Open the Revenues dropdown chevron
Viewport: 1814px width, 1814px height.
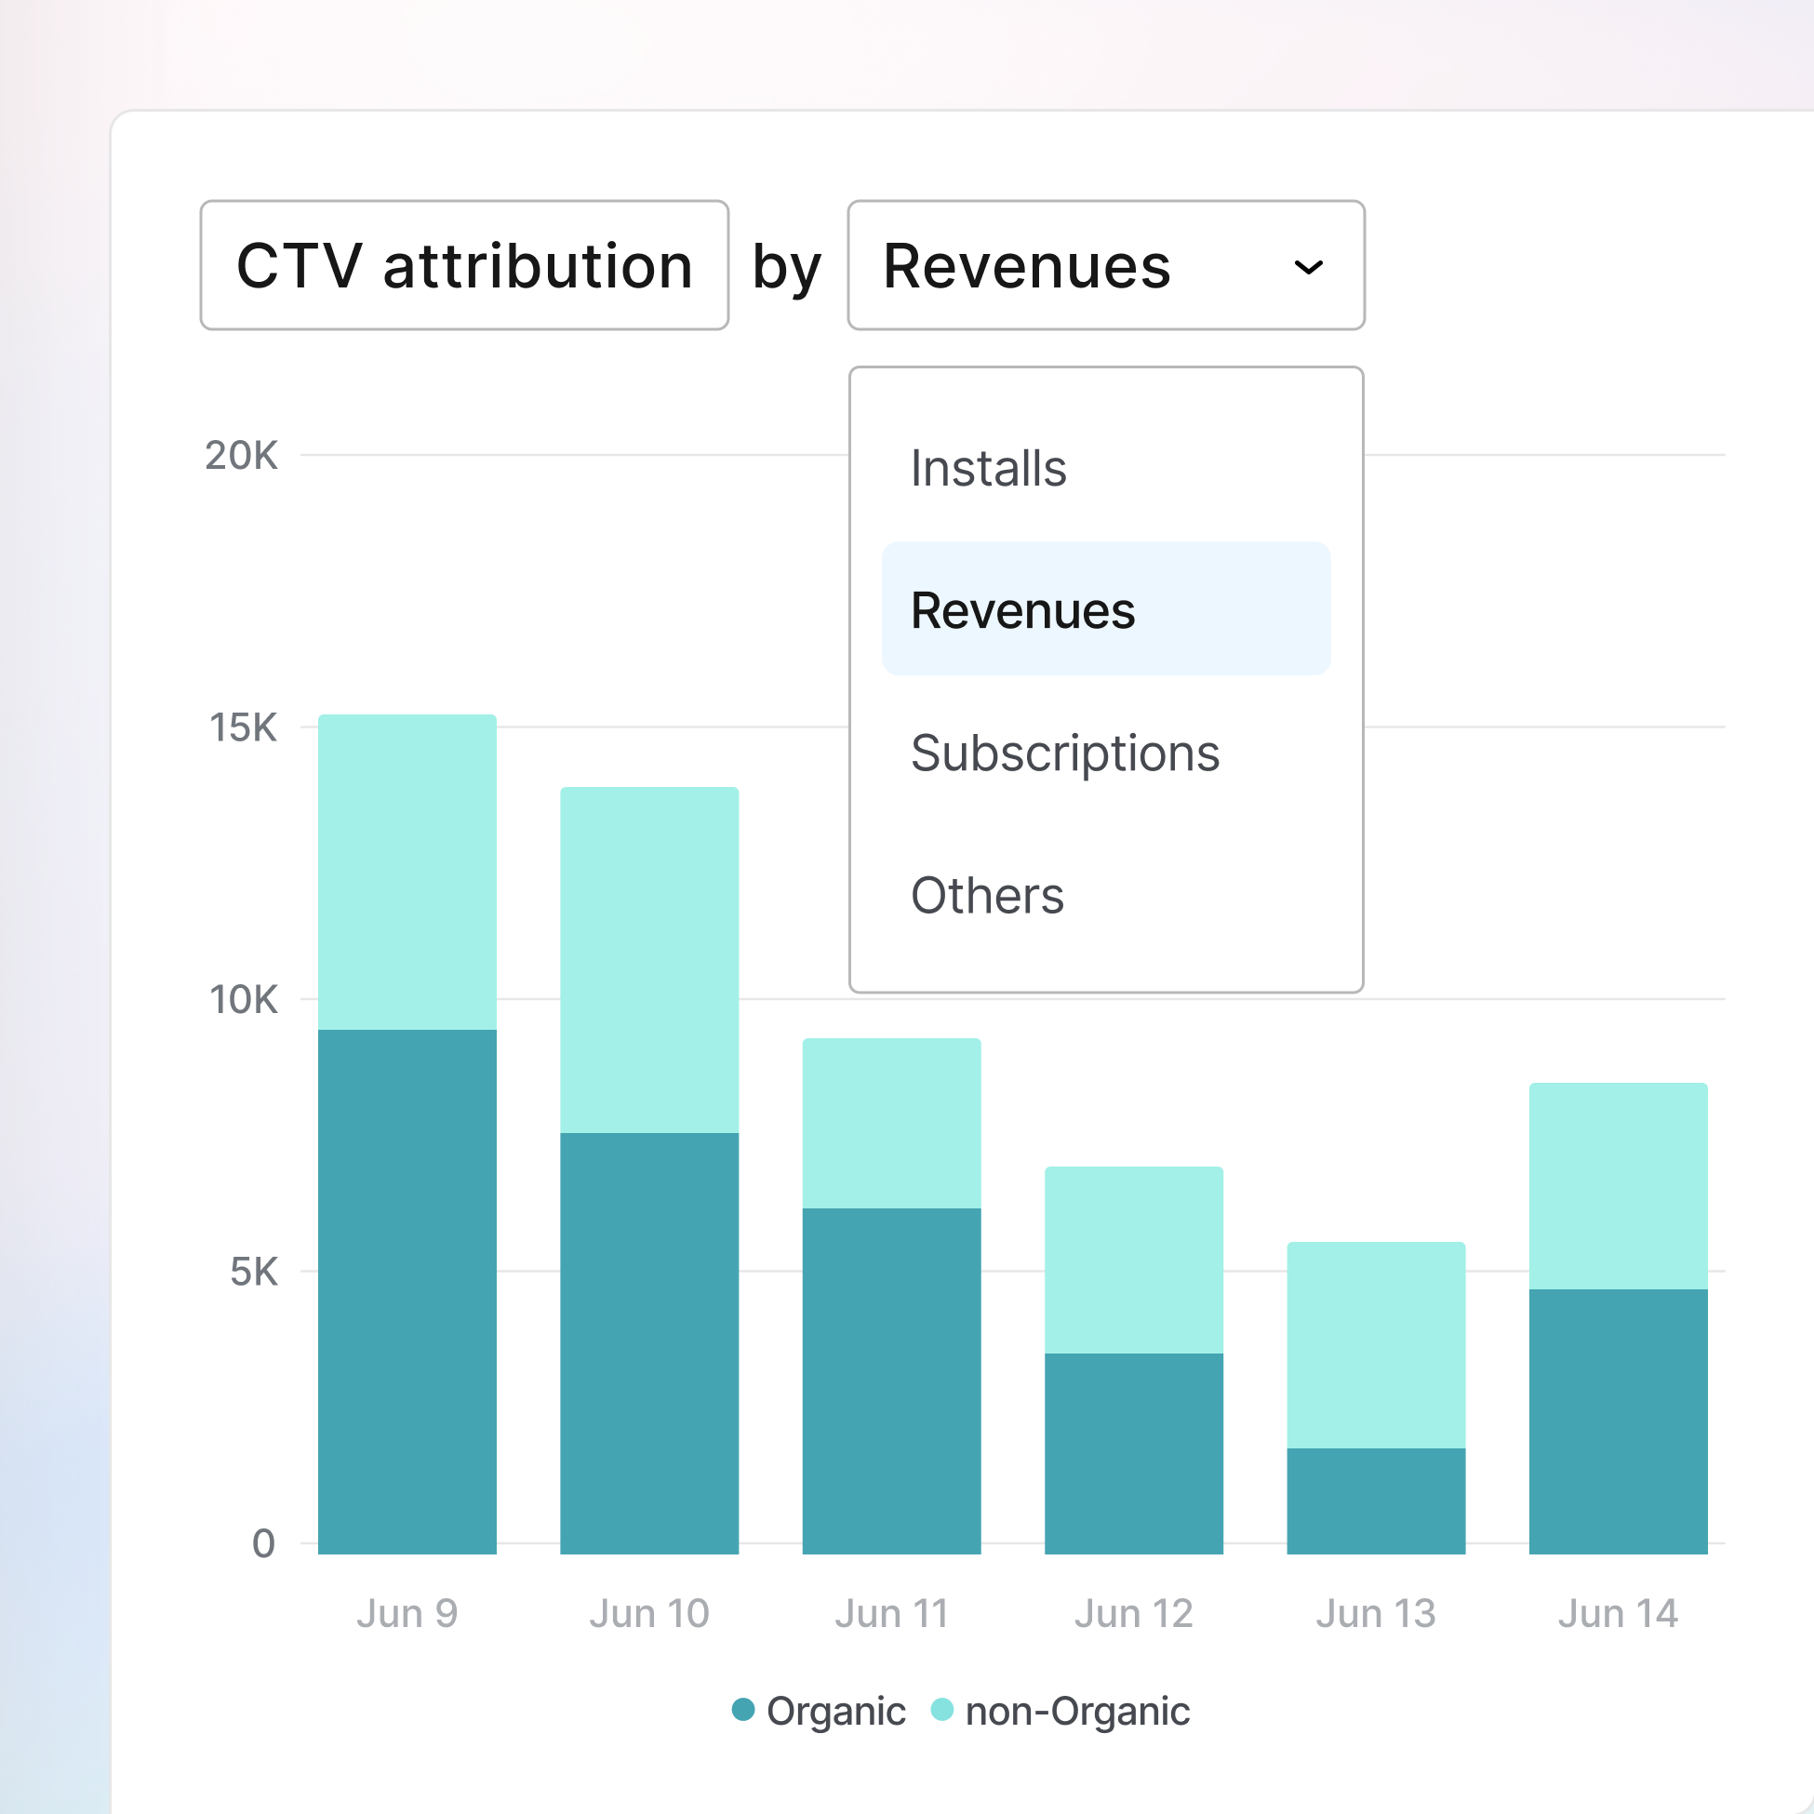[1310, 267]
